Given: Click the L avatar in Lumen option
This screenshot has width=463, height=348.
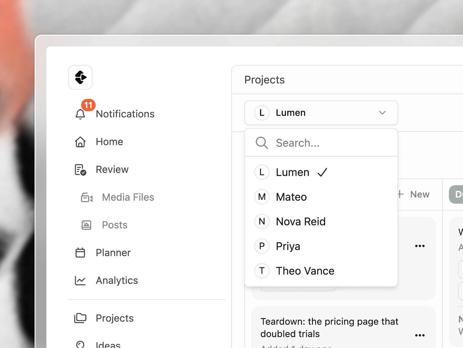Looking at the screenshot, I should click(x=262, y=172).
